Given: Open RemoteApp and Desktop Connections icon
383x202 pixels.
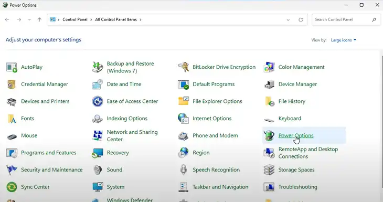Looking at the screenshot, I should [269, 153].
